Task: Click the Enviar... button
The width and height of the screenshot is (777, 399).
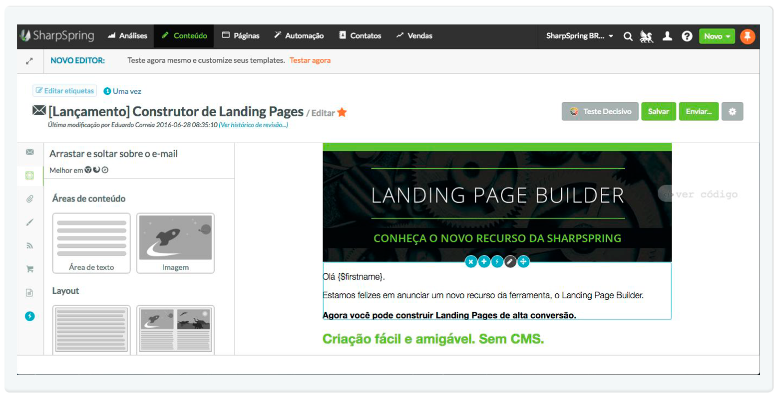Action: tap(699, 111)
